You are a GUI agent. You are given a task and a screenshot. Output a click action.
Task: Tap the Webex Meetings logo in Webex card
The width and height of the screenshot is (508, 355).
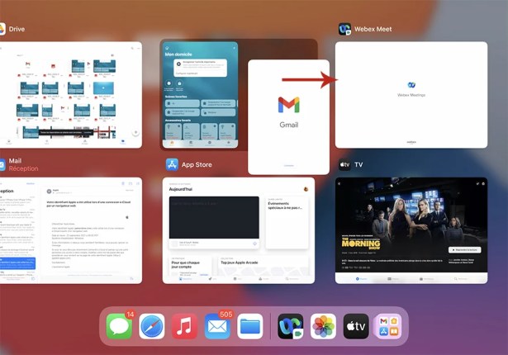[411, 85]
